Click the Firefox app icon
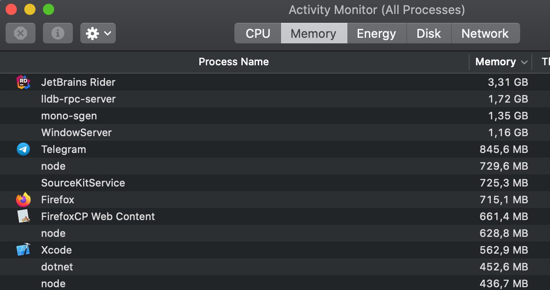The image size is (550, 290). [23, 200]
